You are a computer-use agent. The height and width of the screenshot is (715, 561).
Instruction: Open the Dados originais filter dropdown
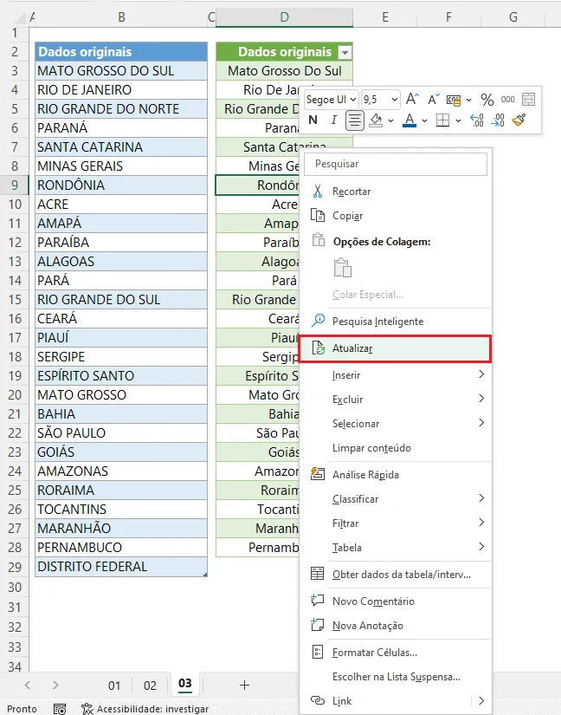pos(345,53)
